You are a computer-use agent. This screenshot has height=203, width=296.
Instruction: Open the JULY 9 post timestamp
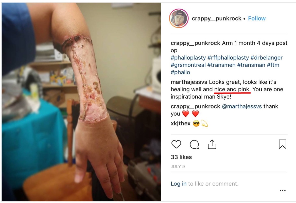(178, 167)
